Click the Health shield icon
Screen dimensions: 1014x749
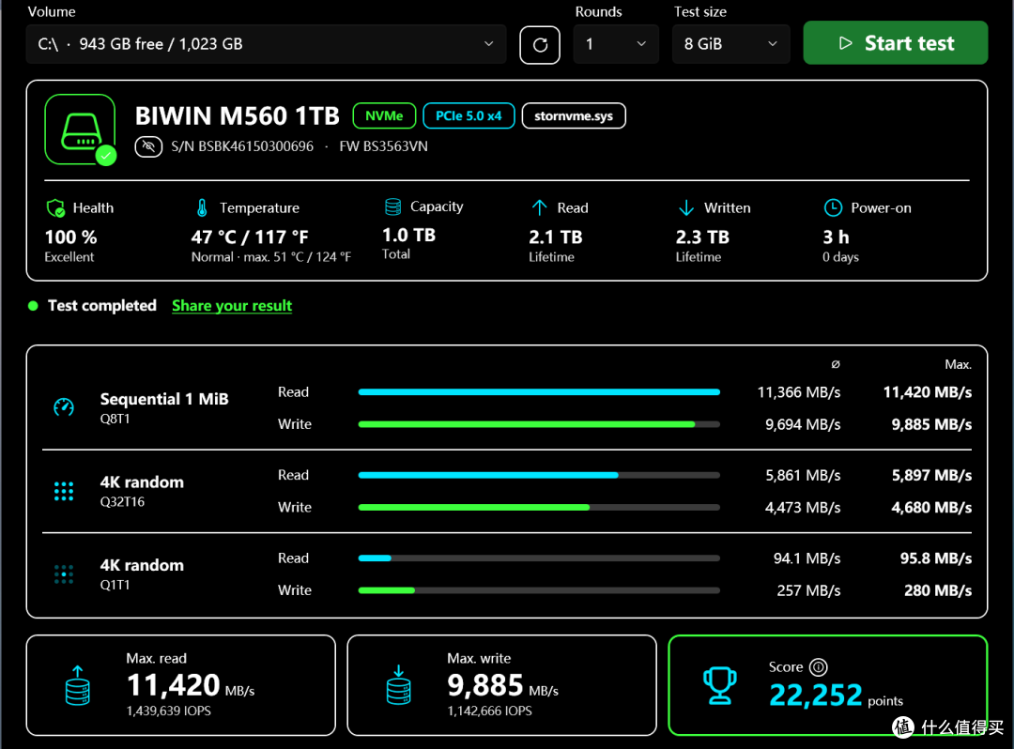point(55,208)
